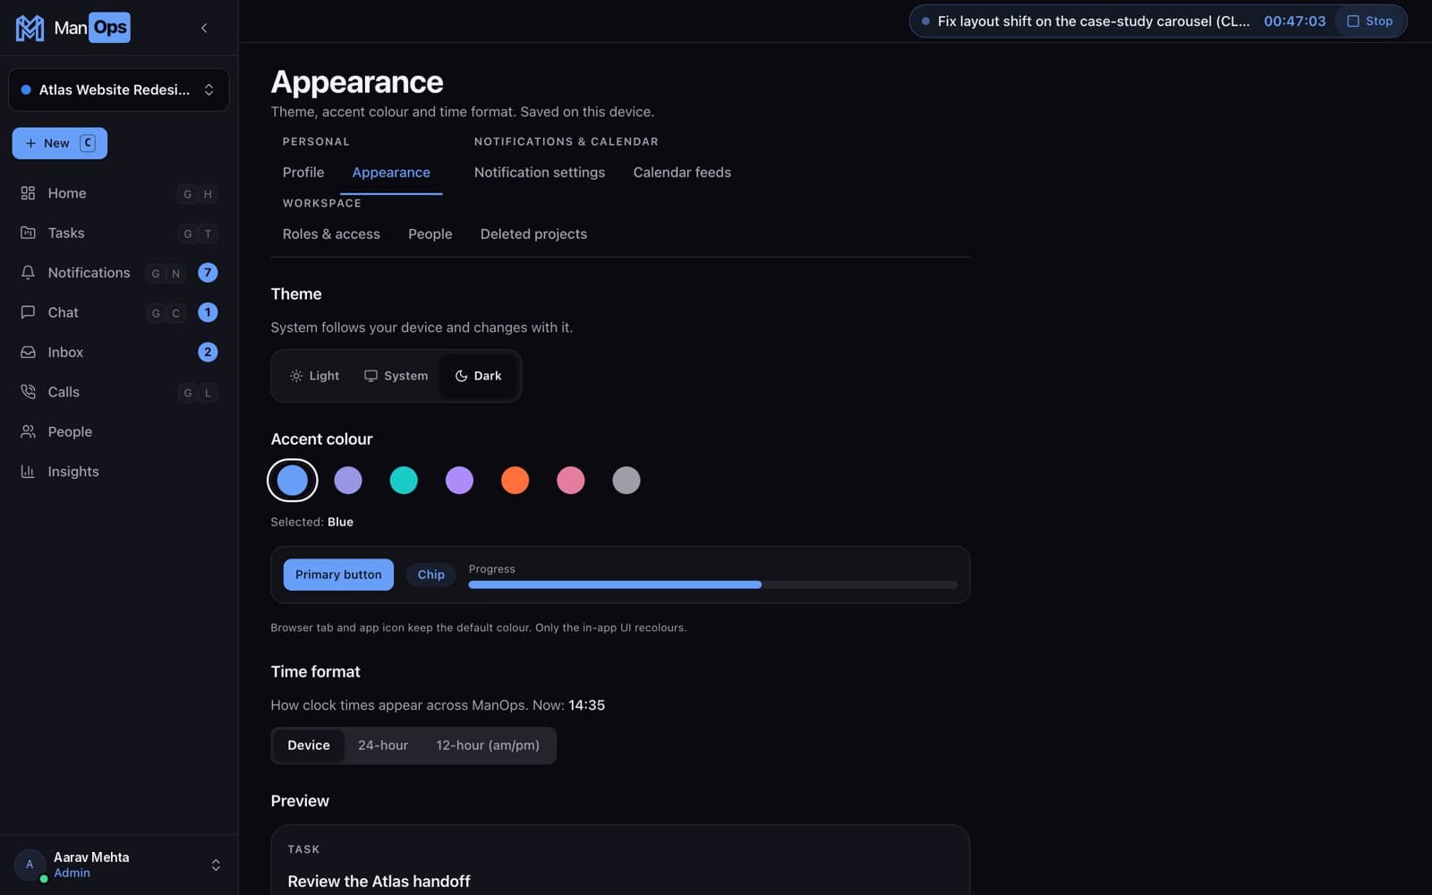Click the running timer value 00:47:03
The width and height of the screenshot is (1432, 895).
[1294, 21]
